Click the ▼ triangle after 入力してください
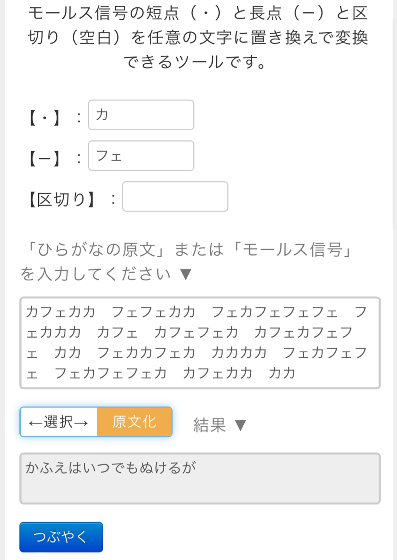Screen dimensions: 397x560 click(186, 274)
